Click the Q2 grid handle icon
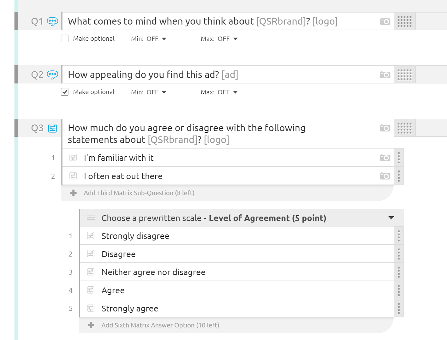447x340 pixels. coord(405,75)
